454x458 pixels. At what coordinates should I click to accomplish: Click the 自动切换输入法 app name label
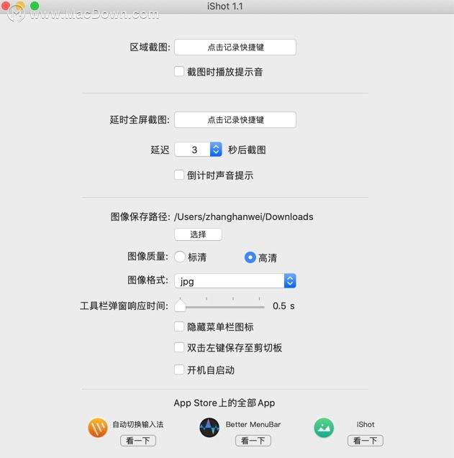(138, 424)
